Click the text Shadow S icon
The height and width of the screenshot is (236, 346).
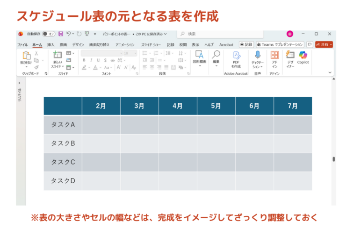click(x=105, y=60)
